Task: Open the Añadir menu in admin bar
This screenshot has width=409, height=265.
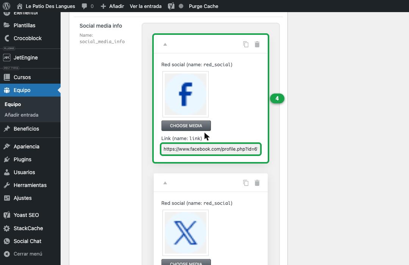Action: 112,6
